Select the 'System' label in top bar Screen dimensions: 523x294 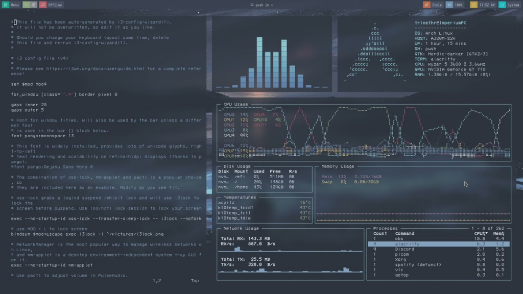click(513, 5)
